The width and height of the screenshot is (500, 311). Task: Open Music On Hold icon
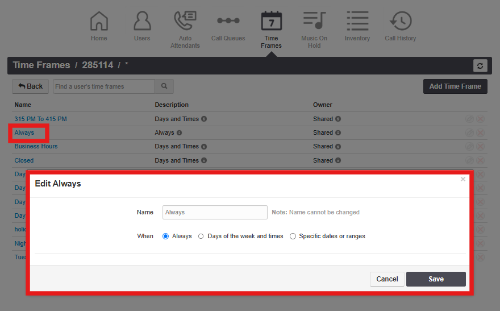pyautogui.click(x=314, y=22)
